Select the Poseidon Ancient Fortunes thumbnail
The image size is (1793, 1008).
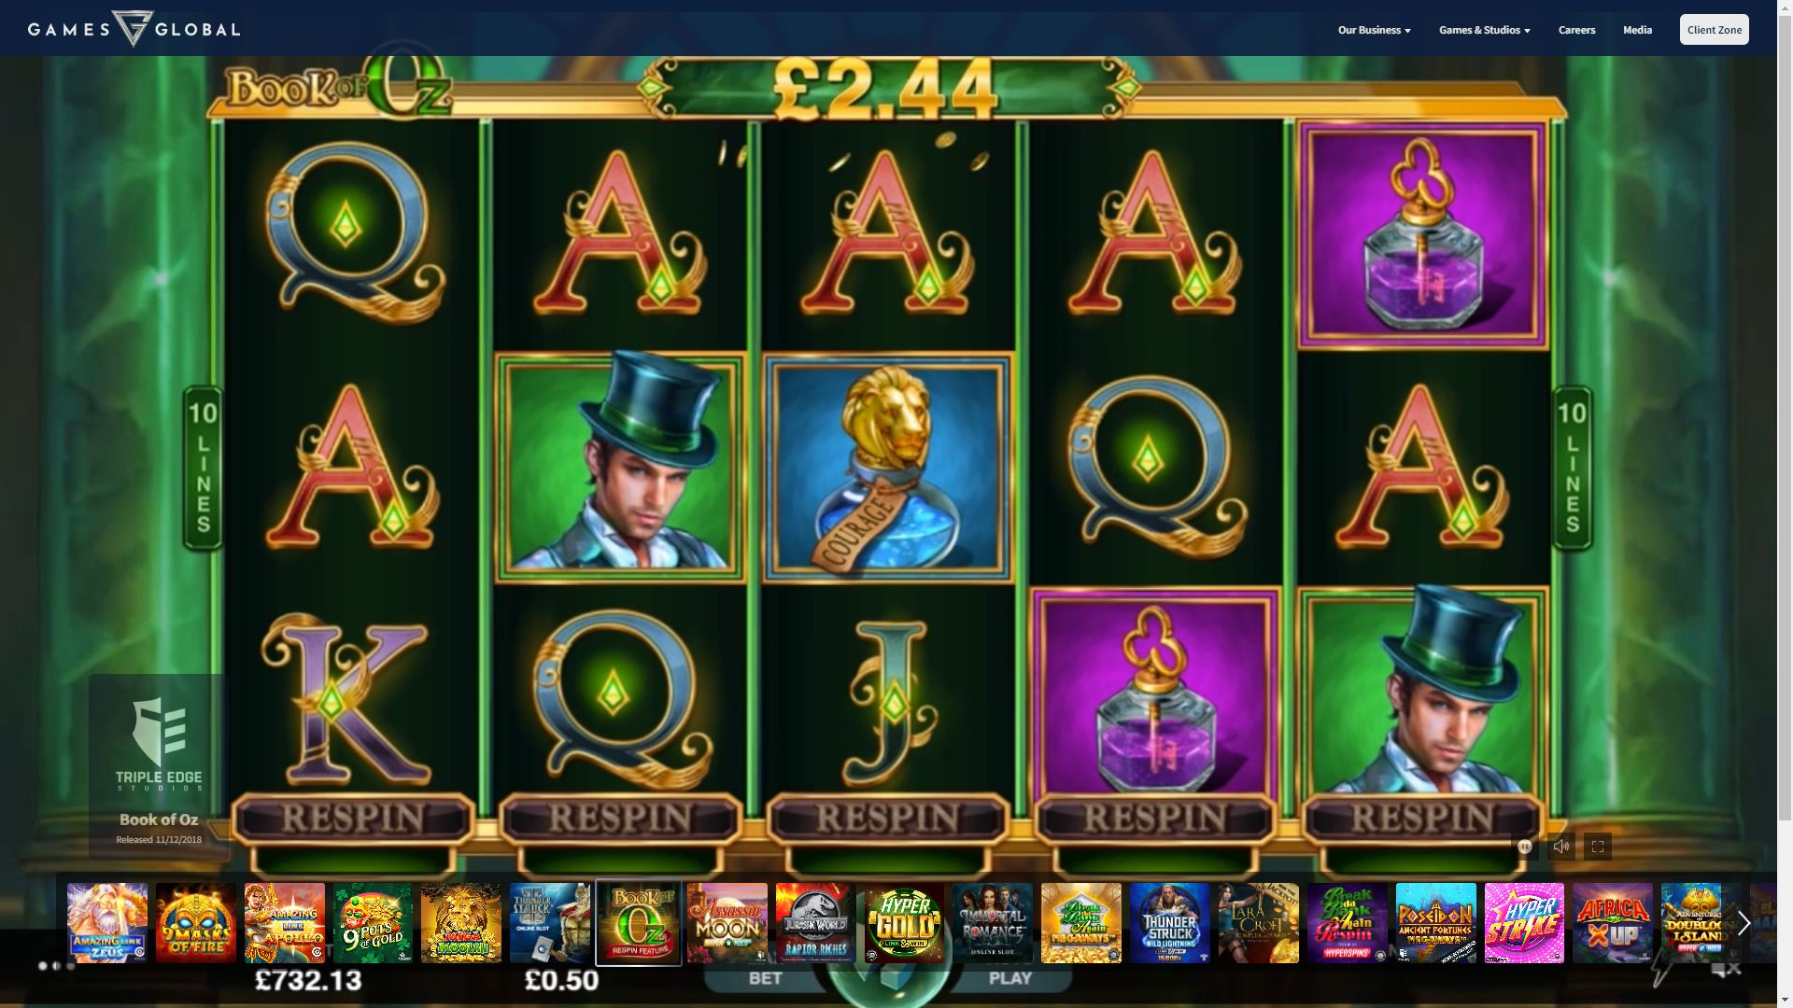(1435, 923)
